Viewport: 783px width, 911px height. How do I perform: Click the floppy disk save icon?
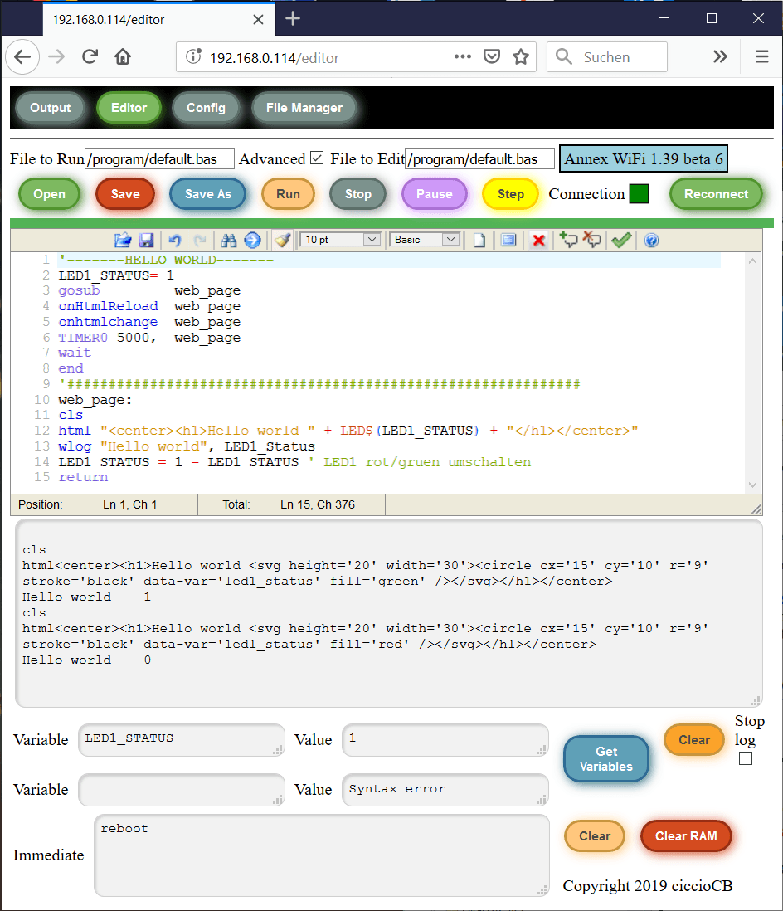point(146,240)
